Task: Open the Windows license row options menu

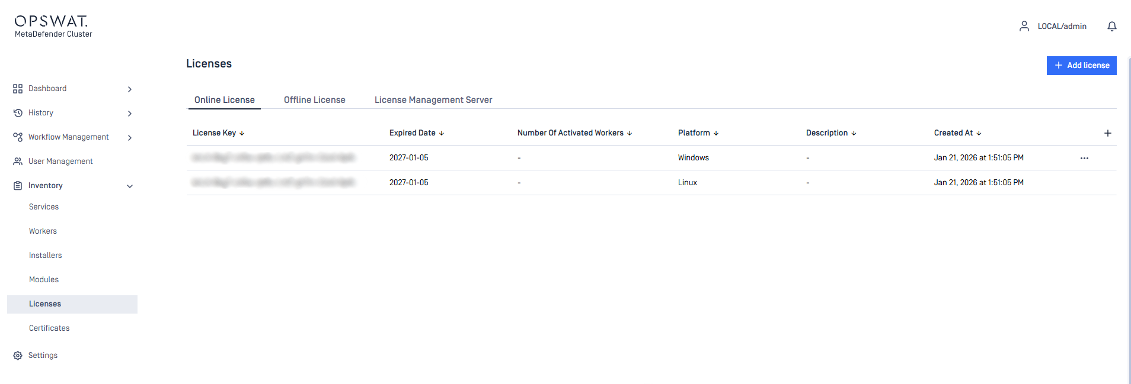Action: point(1084,158)
